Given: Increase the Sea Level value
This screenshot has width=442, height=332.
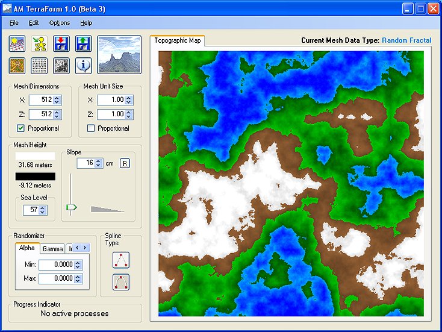Looking at the screenshot, I should click(42, 208).
